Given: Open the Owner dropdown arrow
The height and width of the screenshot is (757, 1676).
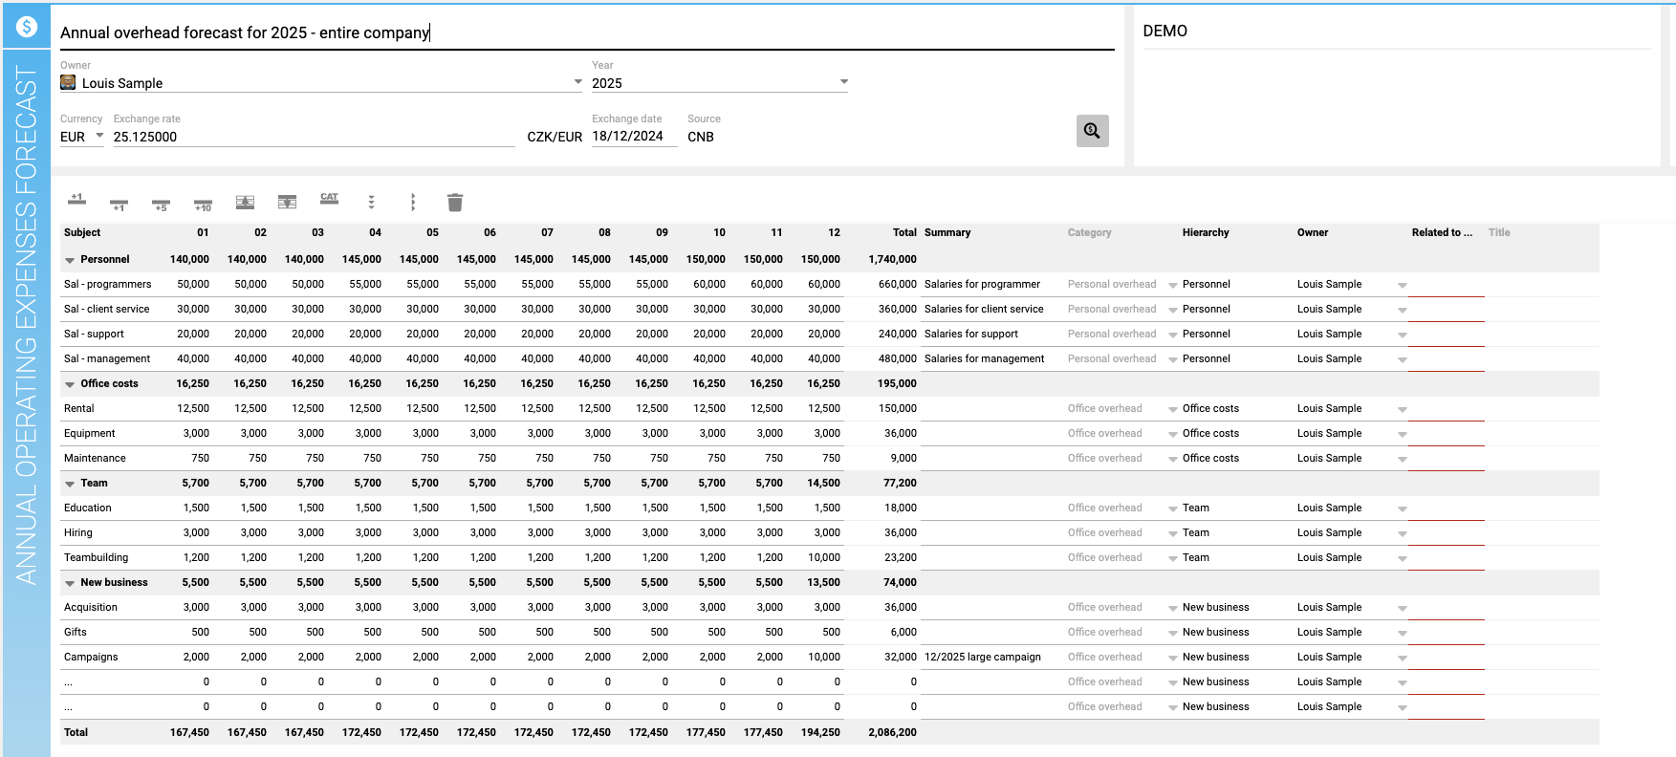Looking at the screenshot, I should click(577, 82).
